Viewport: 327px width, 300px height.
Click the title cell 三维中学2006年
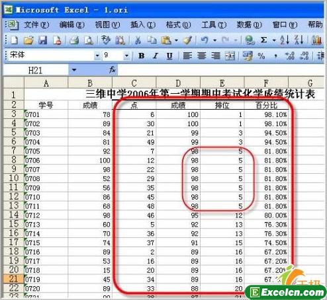coord(201,94)
